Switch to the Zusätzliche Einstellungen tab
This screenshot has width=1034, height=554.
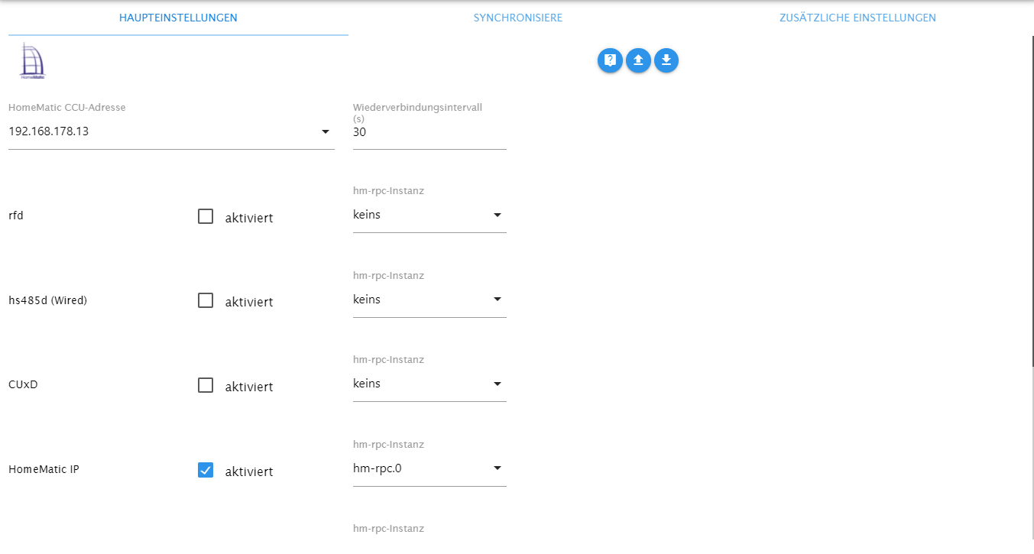tap(857, 18)
